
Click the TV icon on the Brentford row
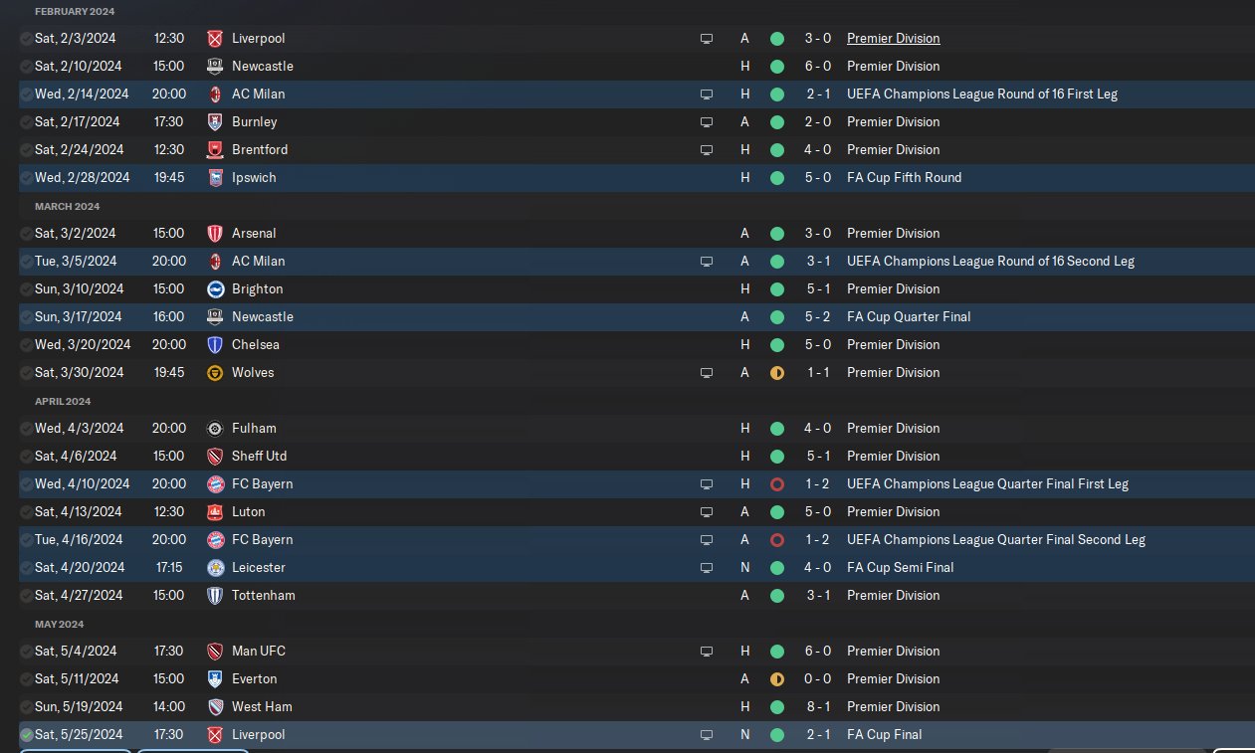(707, 150)
